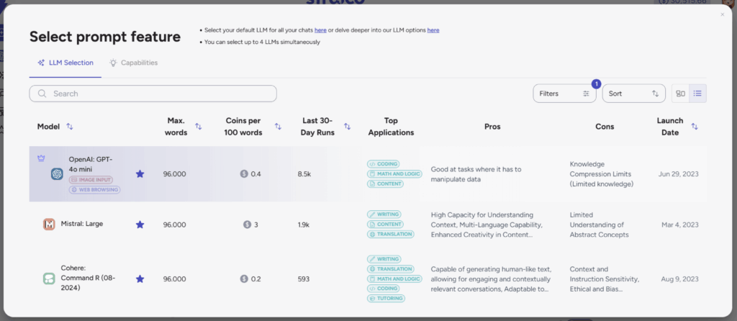Open the Capabilities tab
This screenshot has height=321, width=737.
click(133, 63)
